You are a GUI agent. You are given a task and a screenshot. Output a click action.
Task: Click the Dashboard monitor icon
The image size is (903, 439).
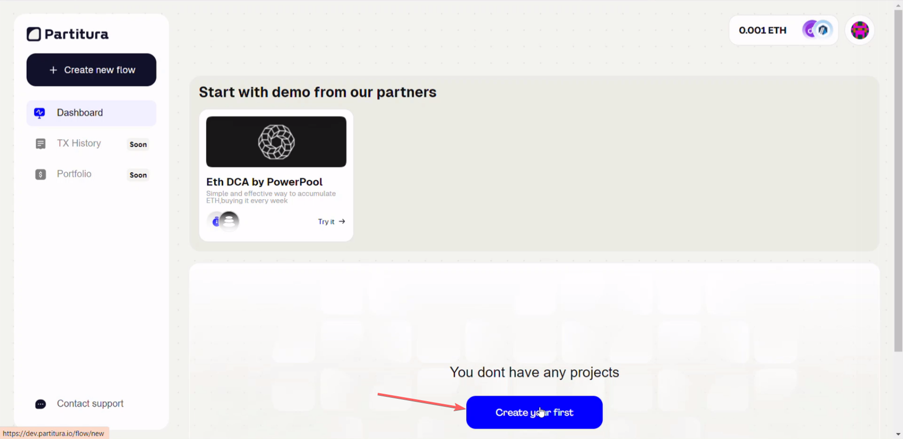pos(40,113)
